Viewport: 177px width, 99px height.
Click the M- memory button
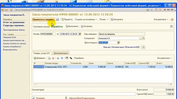click(172, 10)
